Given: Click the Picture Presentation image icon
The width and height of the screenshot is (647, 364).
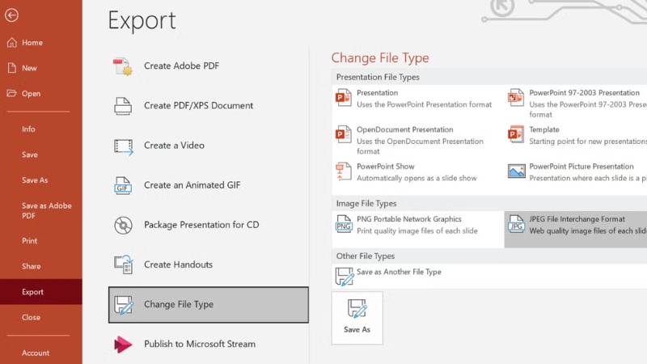Looking at the screenshot, I should 517,171.
